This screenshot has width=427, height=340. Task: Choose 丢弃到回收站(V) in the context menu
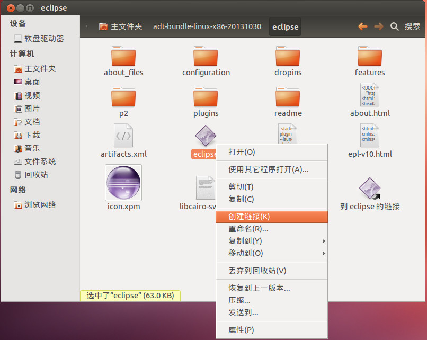271,271
